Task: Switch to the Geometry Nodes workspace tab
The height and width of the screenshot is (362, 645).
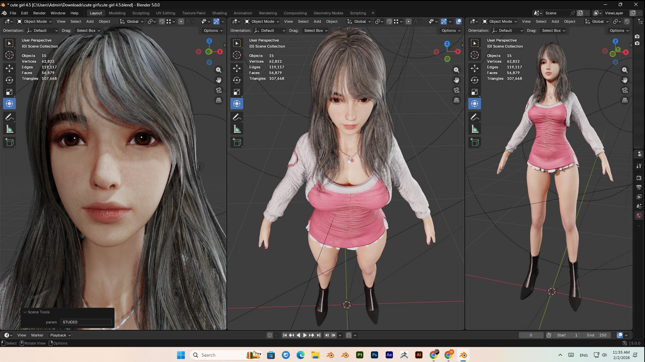Action: [328, 13]
